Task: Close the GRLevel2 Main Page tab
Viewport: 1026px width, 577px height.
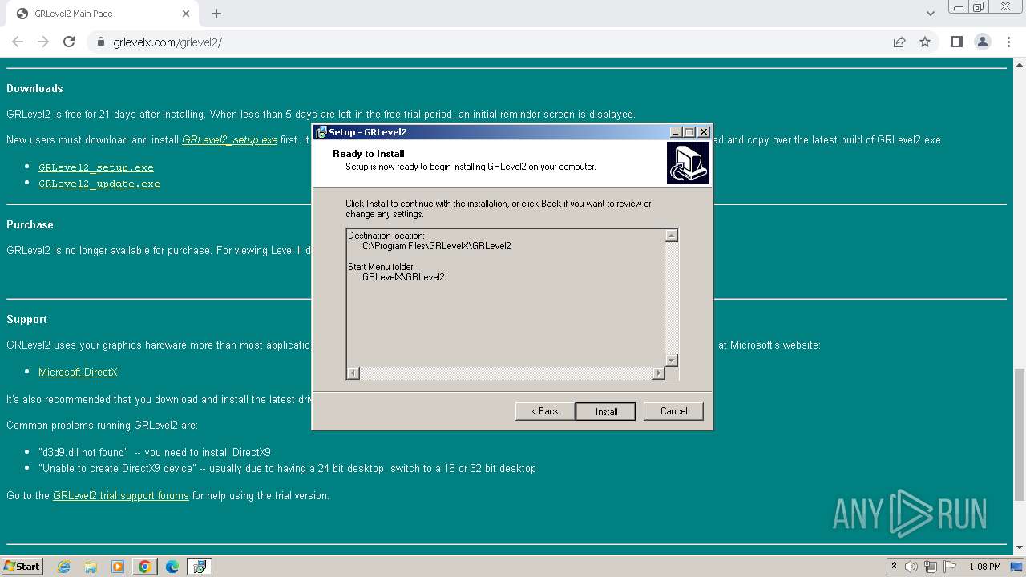Action: coord(186,14)
